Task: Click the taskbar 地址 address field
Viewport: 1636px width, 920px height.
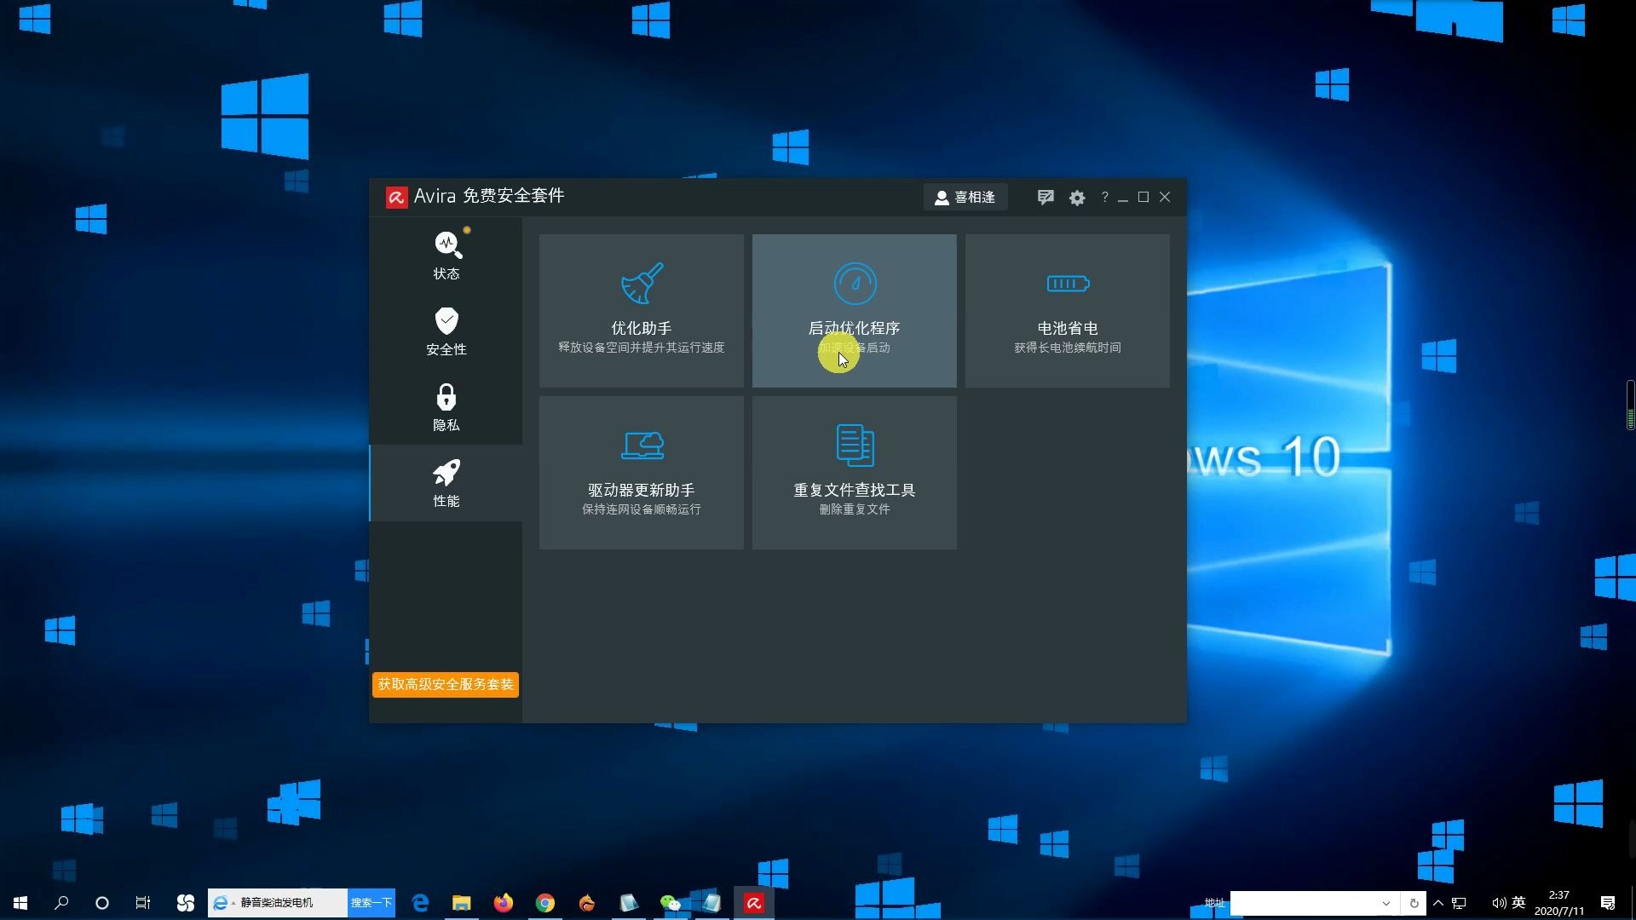Action: pyautogui.click(x=1304, y=903)
